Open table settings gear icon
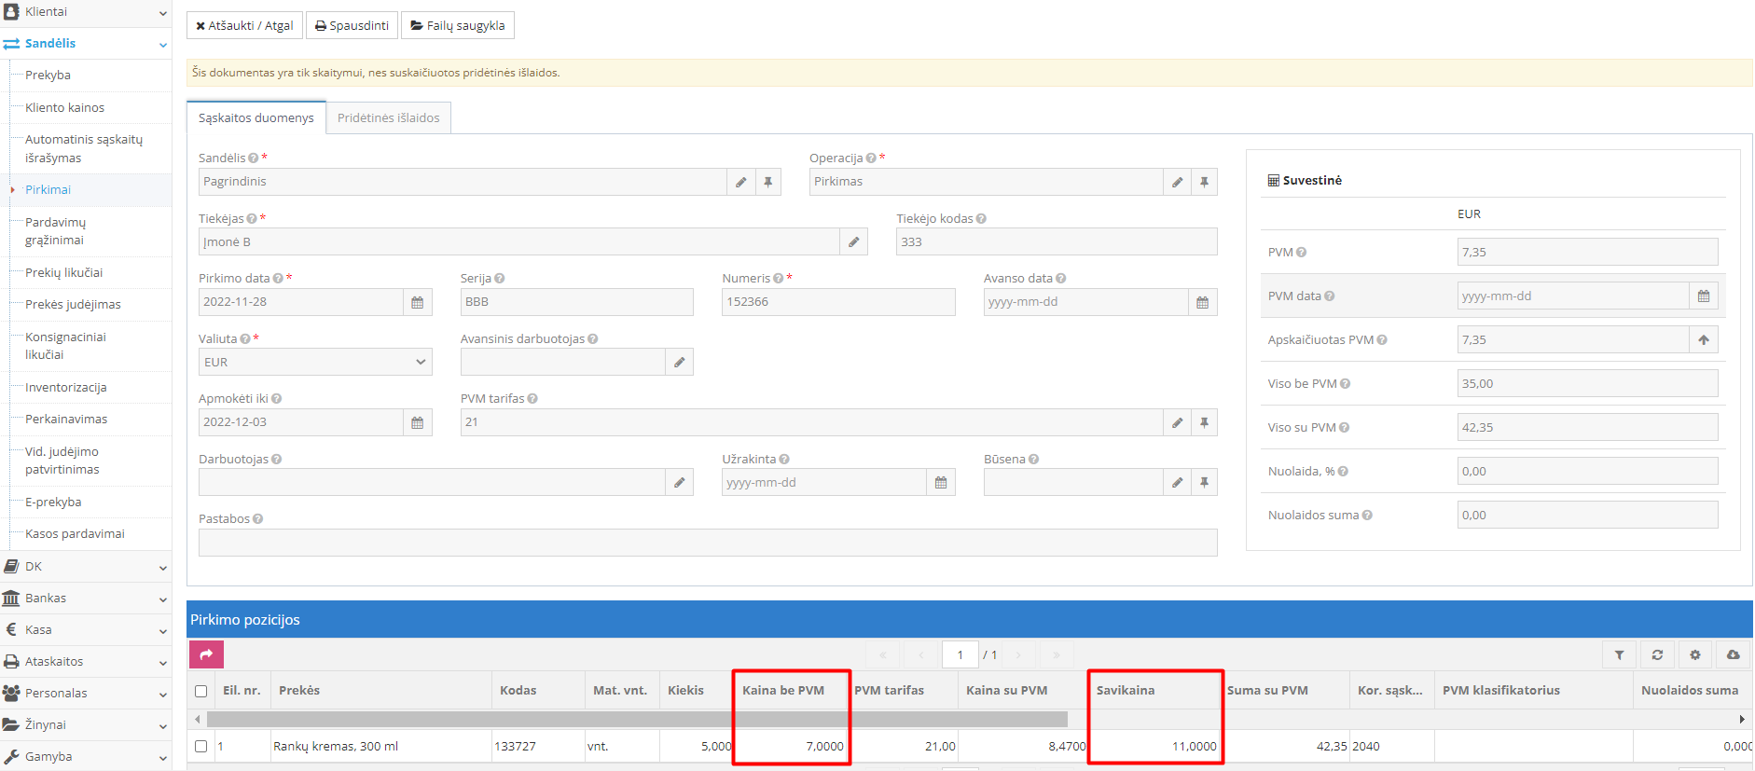The width and height of the screenshot is (1755, 771). click(1695, 654)
